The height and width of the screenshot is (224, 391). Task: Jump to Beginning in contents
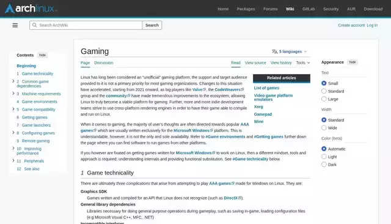tap(26, 65)
